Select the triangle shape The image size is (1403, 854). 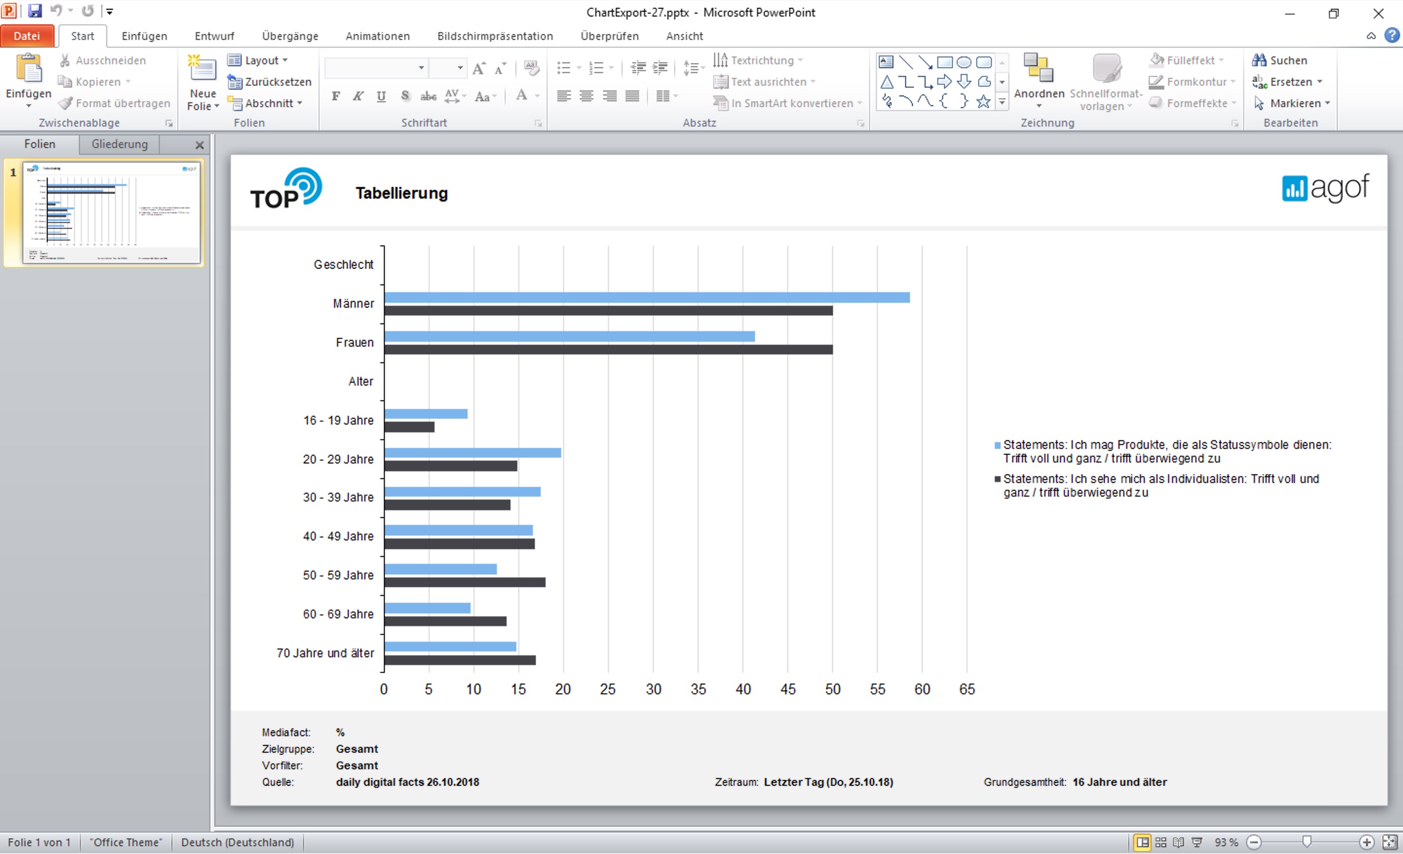tap(887, 82)
